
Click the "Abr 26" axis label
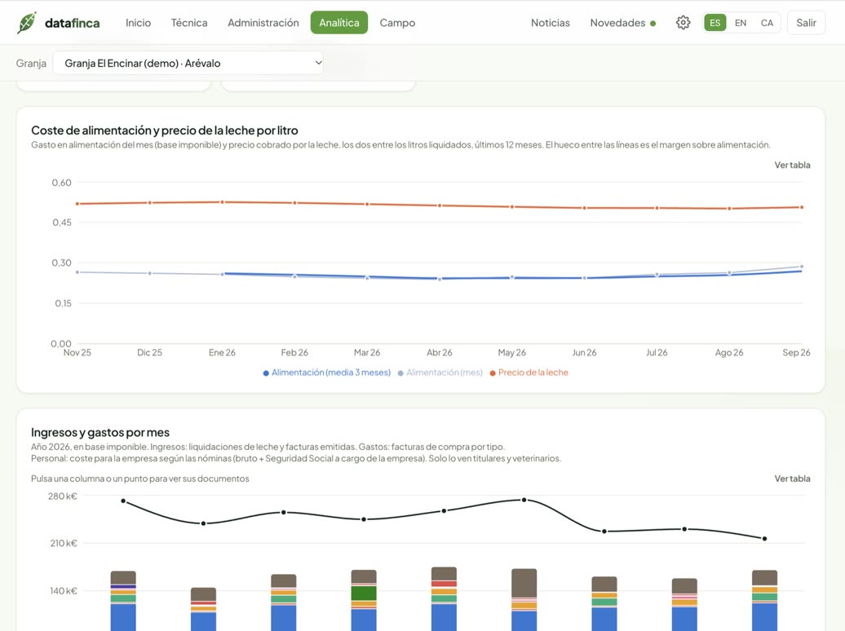[x=439, y=352]
